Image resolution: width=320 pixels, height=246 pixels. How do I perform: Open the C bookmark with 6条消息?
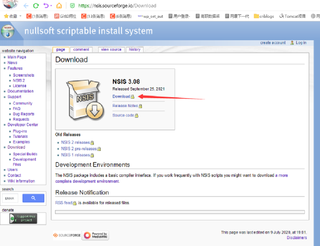(x=121, y=16)
